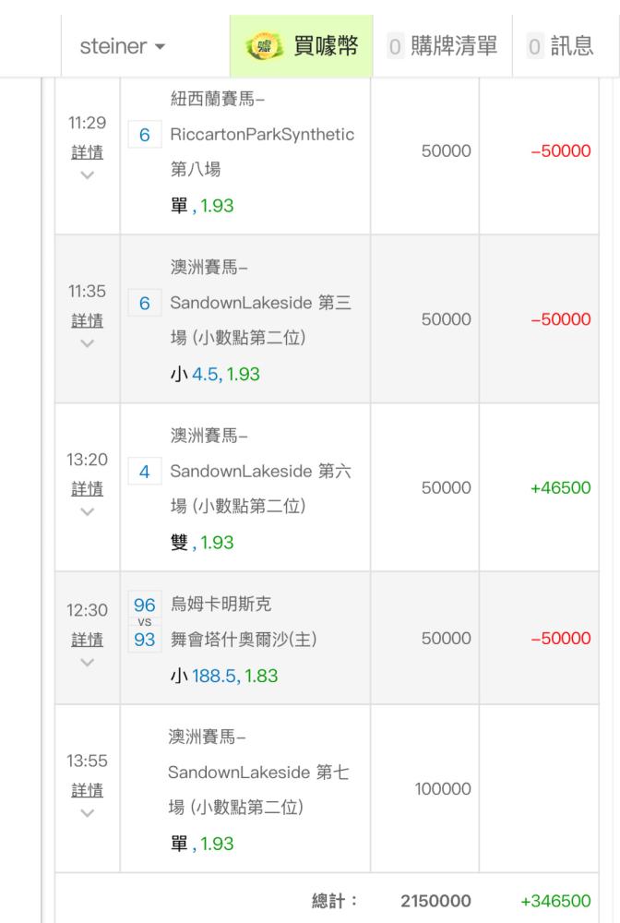
Task: Open the steiner account dropdown
Action: 123,46
